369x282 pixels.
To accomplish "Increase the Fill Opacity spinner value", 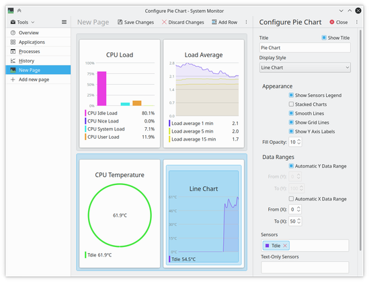I will [299, 141].
